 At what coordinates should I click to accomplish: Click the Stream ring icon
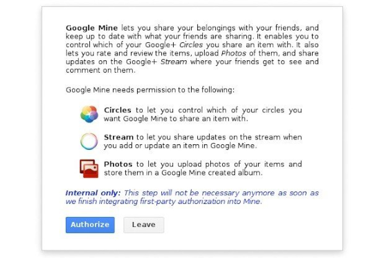(89, 141)
